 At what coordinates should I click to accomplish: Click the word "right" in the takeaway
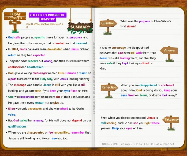148,123
